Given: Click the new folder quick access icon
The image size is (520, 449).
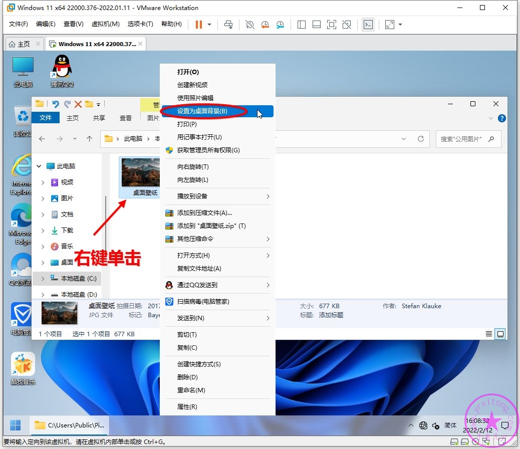Looking at the screenshot, I should [x=89, y=104].
